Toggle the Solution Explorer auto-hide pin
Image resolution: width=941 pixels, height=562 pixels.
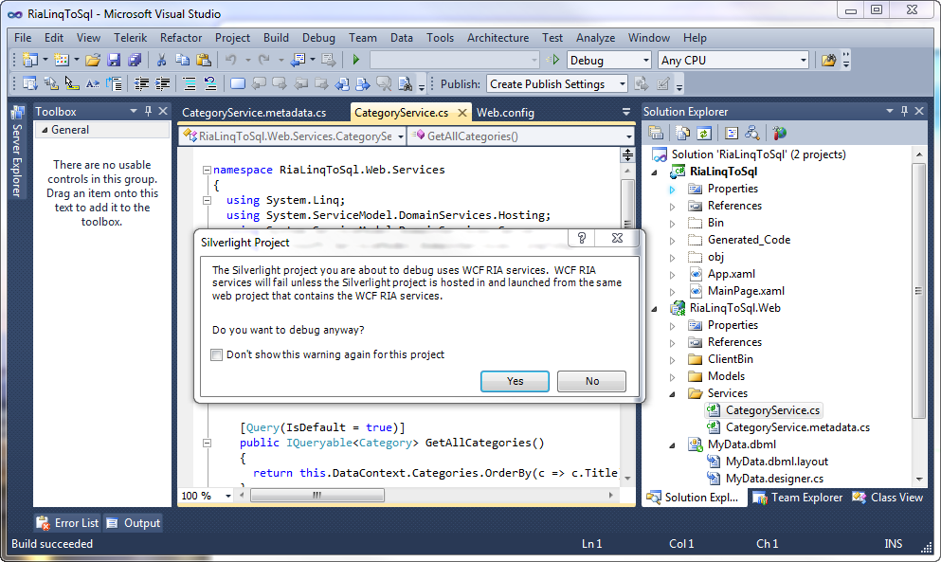(904, 111)
